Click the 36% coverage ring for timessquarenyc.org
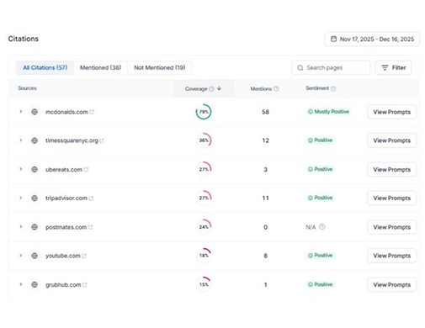425x328 pixels. [x=204, y=140]
